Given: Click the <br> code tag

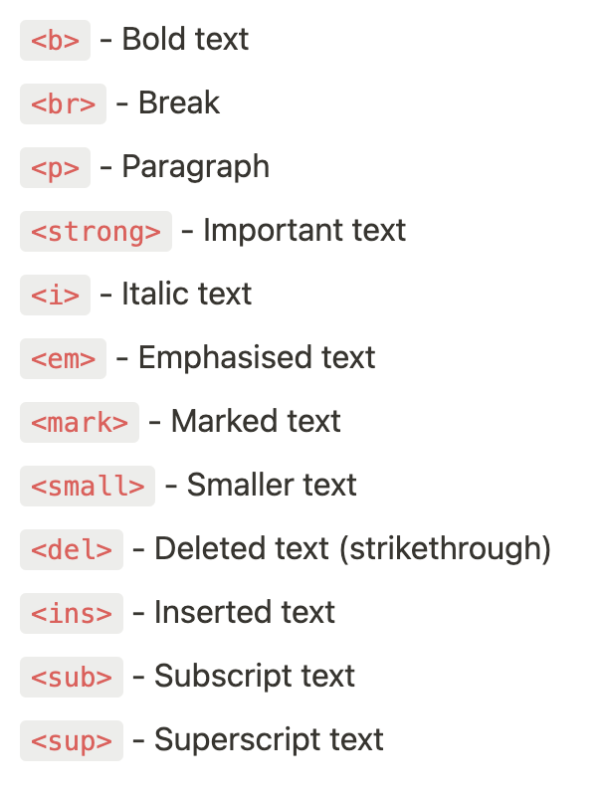Looking at the screenshot, I should pyautogui.click(x=64, y=104).
